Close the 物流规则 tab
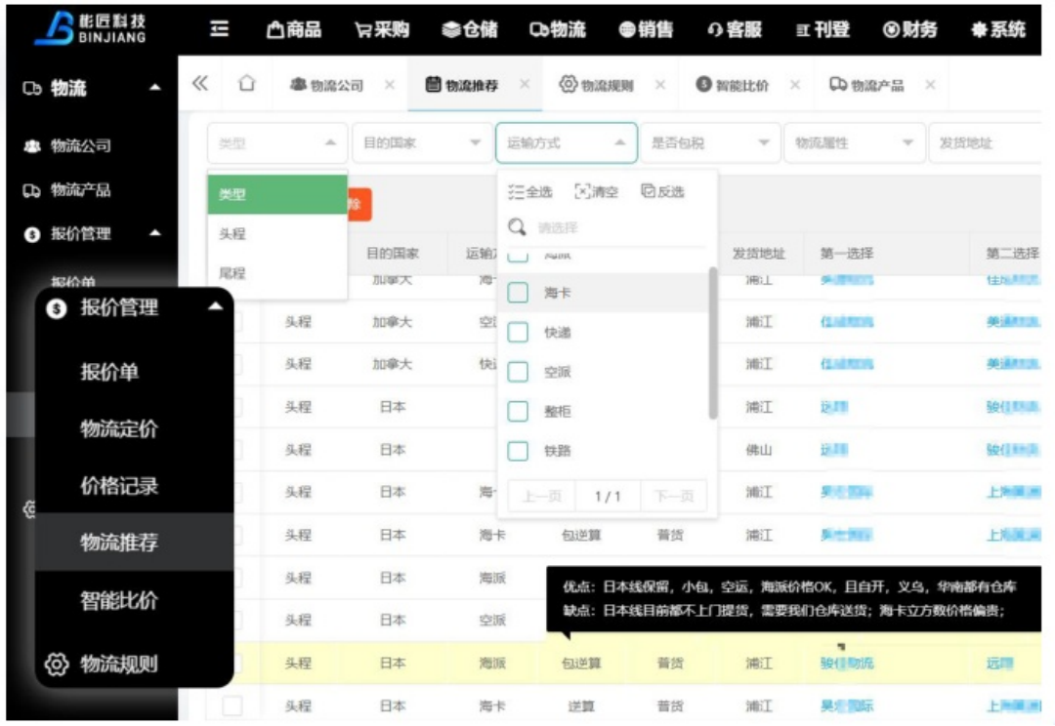1055x726 pixels. [660, 85]
